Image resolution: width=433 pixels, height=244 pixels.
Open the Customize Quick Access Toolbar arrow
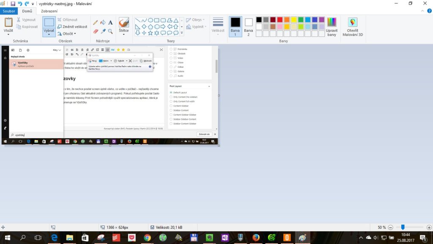tap(33, 4)
